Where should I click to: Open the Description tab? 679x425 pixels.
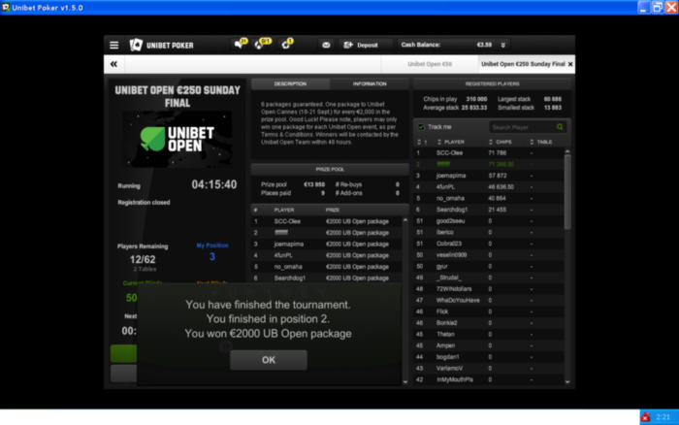(x=290, y=83)
